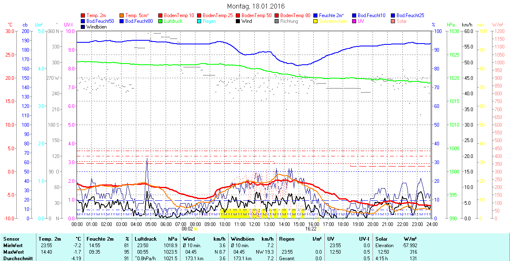Click the W/m² axis unit label above chart
The height and width of the screenshot is (261, 510).
(497, 25)
